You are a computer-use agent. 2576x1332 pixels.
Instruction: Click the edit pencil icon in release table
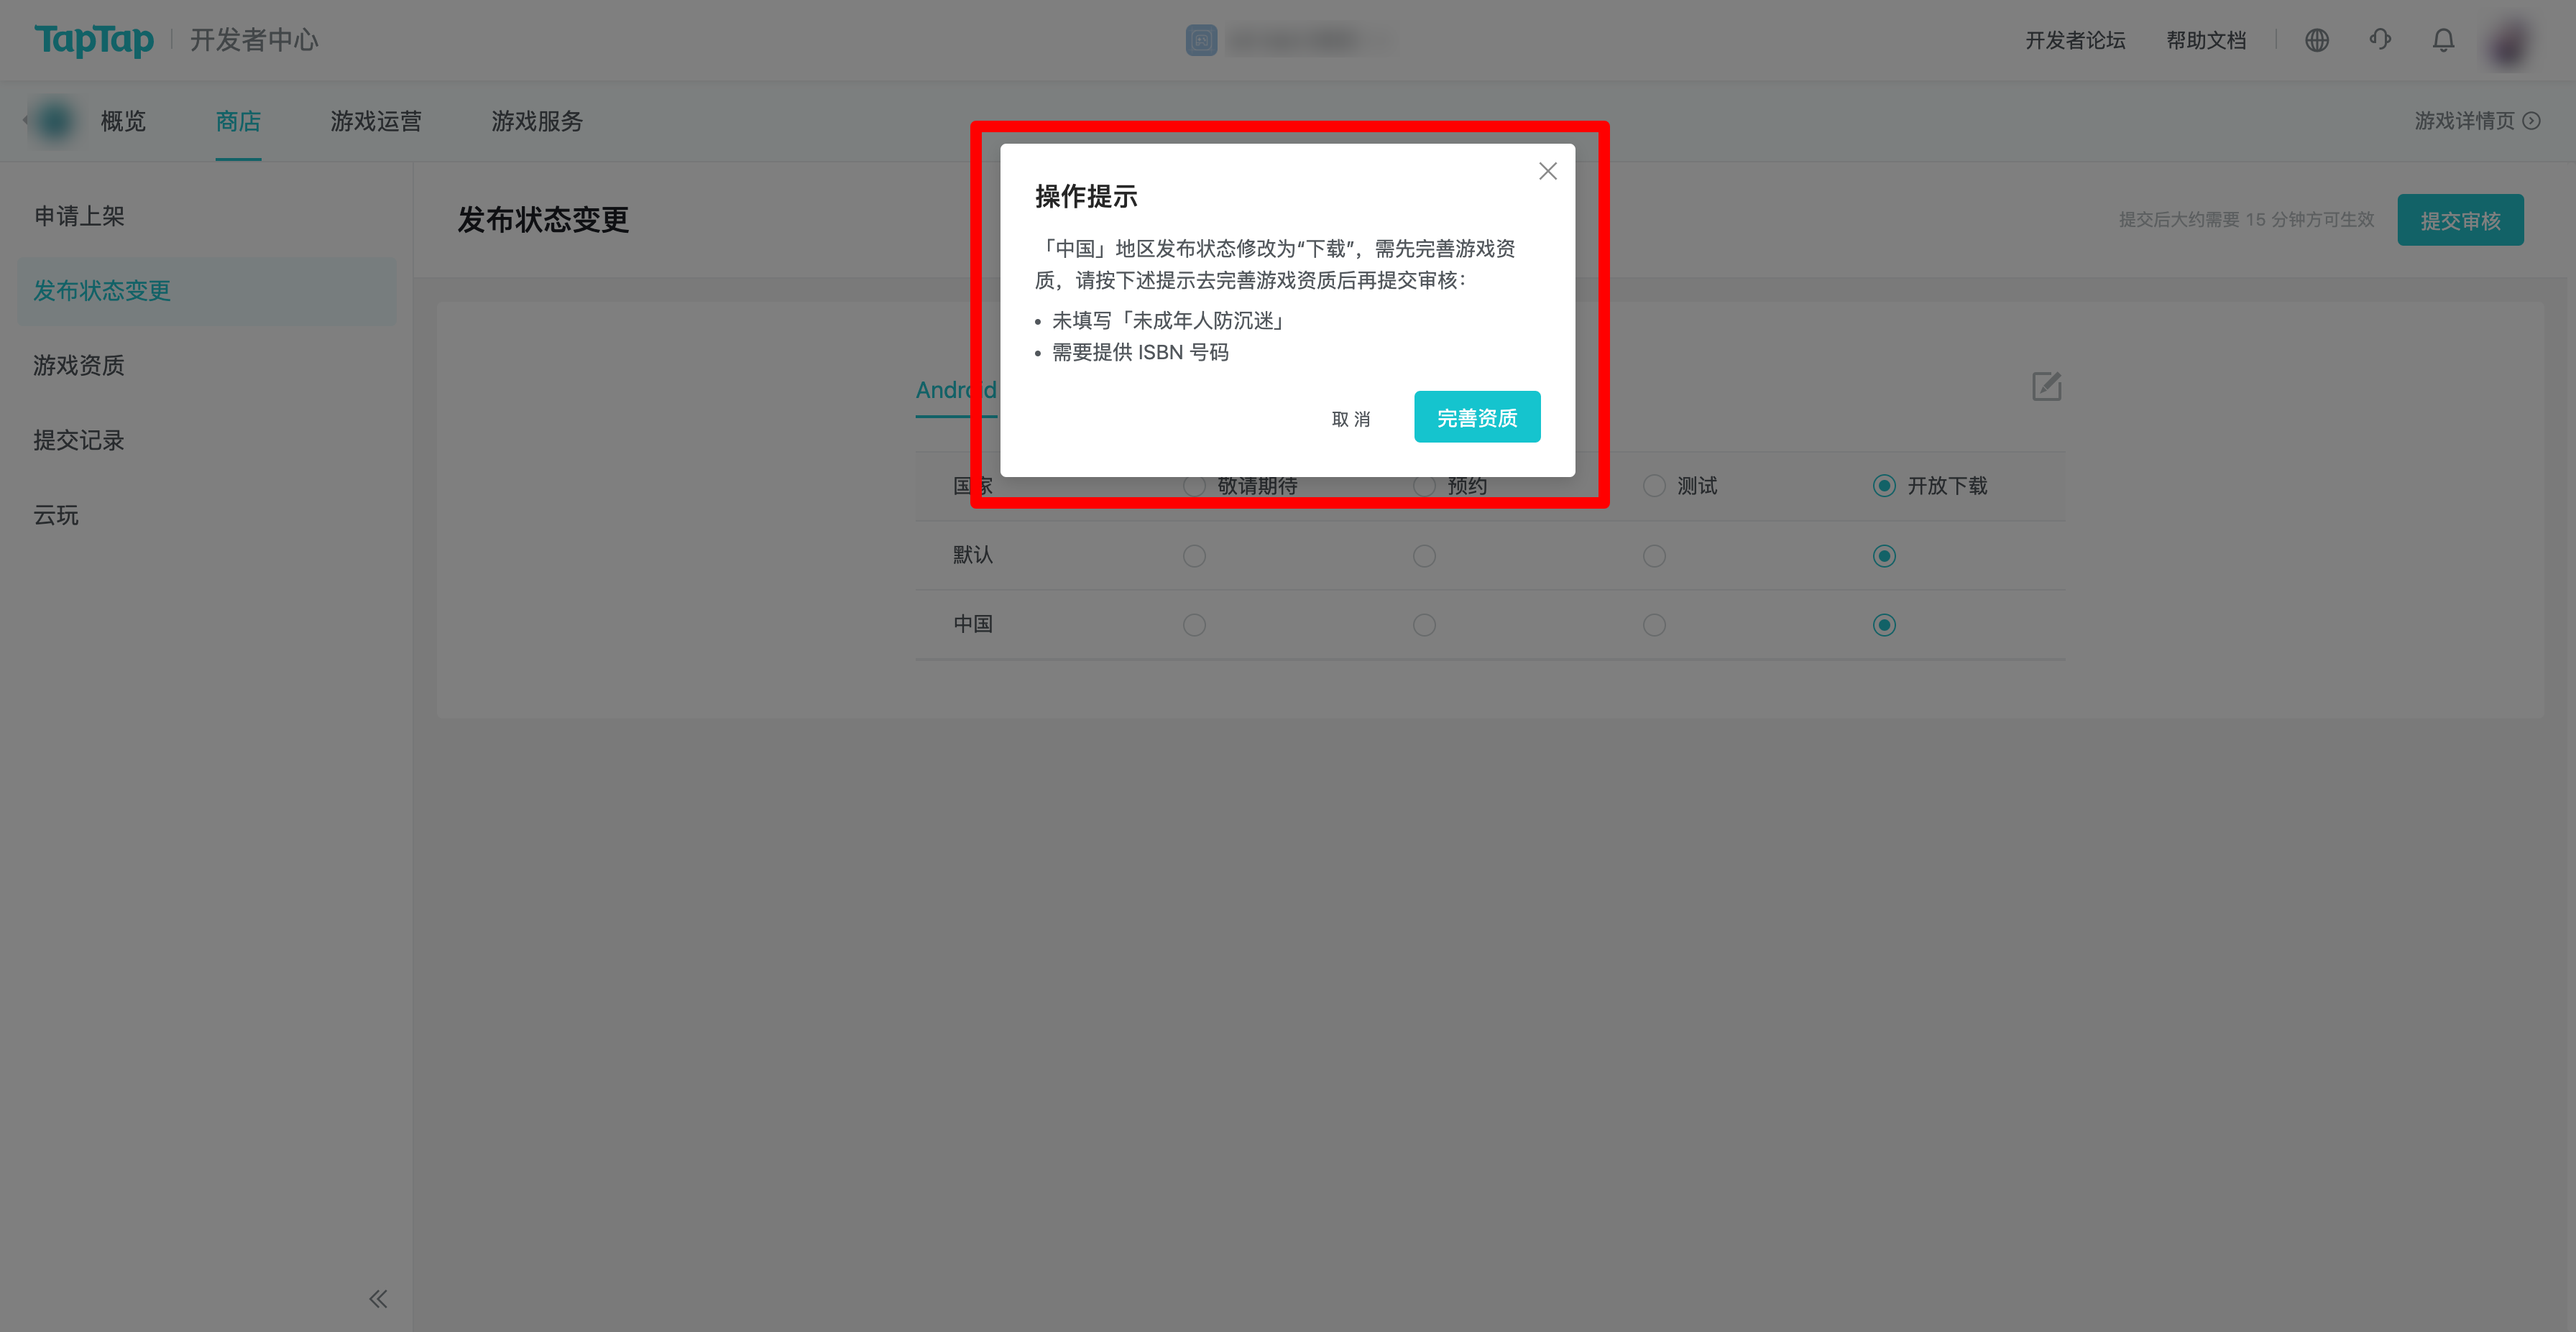pos(2046,387)
